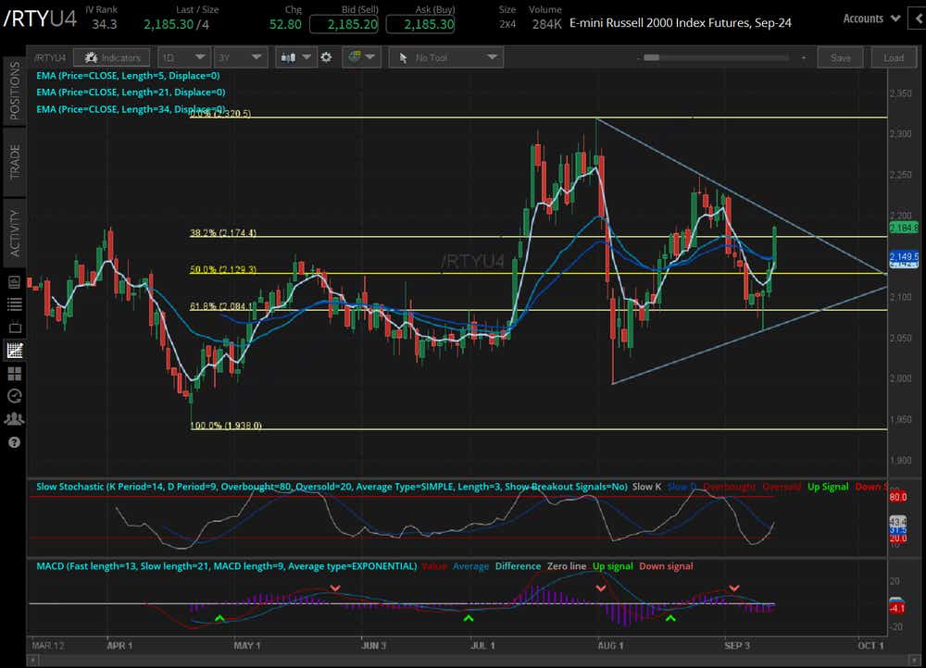The width and height of the screenshot is (926, 668).
Task: Click the minus zoom-out button beside slider
Action: click(638, 58)
